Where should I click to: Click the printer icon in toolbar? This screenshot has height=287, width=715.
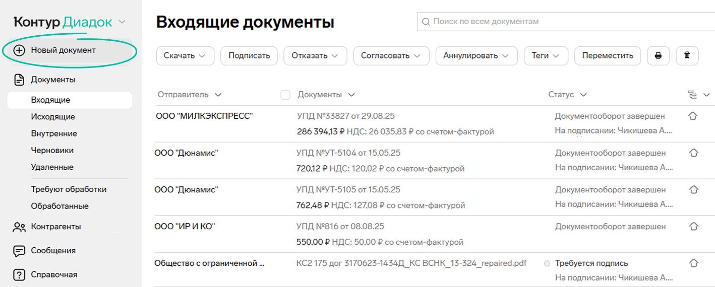point(658,56)
